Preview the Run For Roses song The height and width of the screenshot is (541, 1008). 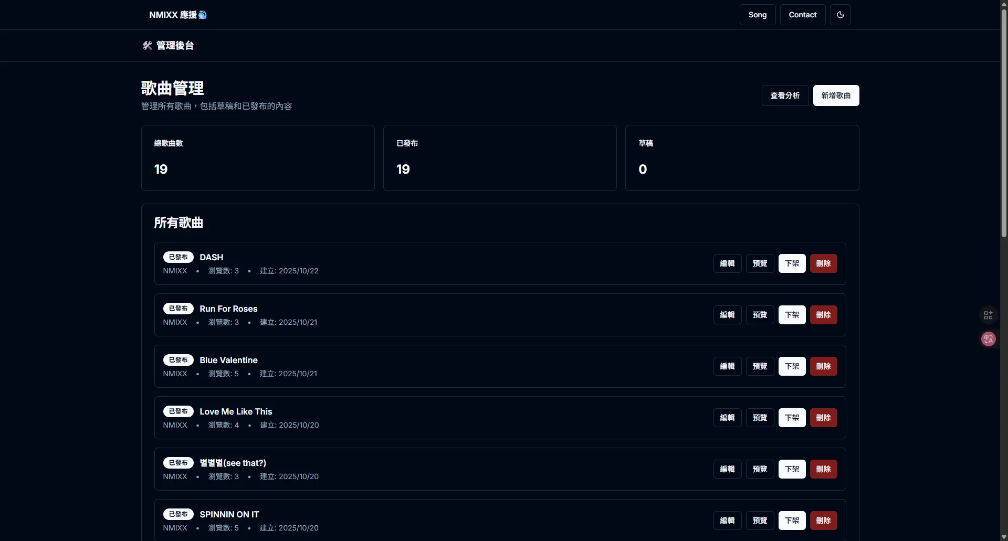pos(760,315)
